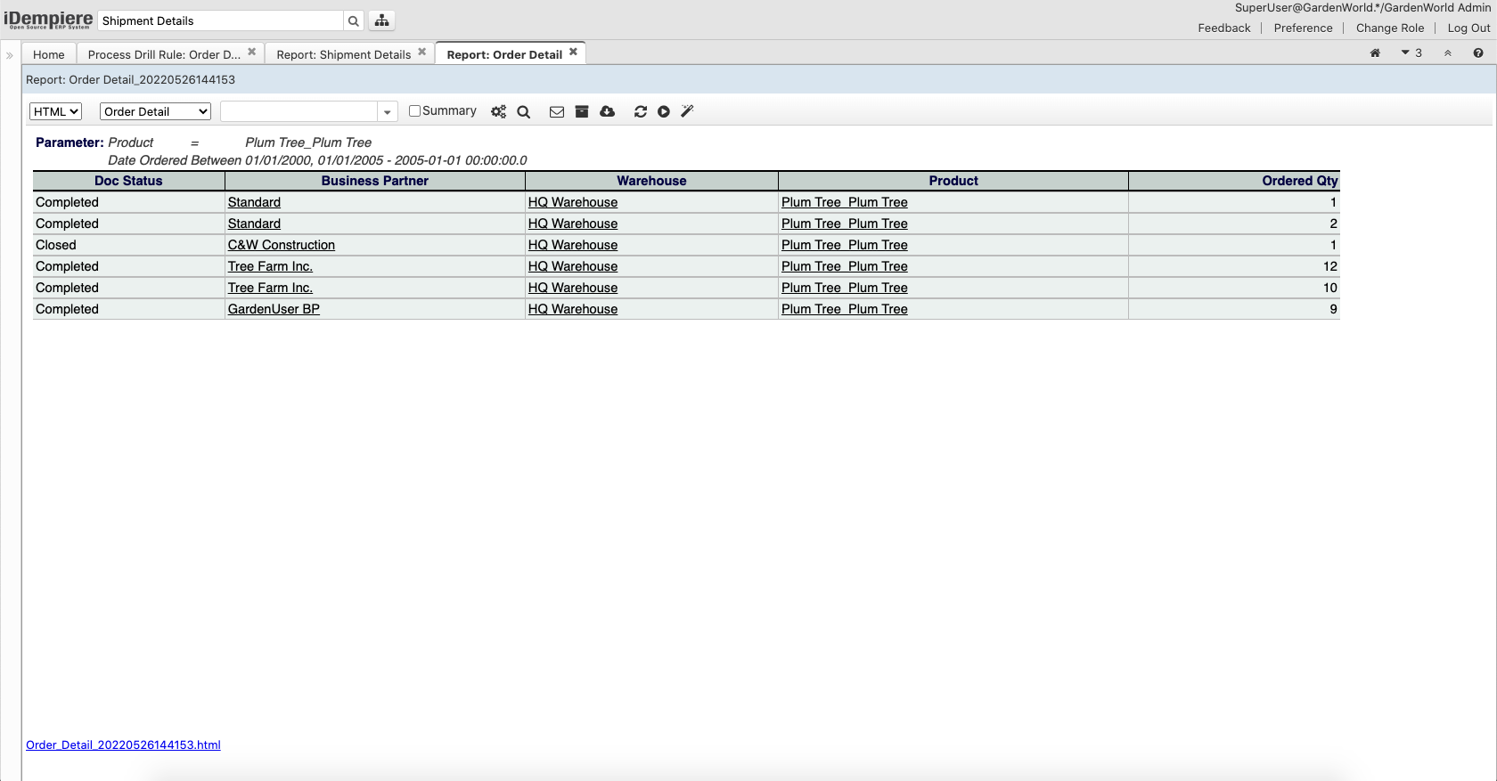Click the home icon at top right
1497x781 pixels.
(1375, 53)
